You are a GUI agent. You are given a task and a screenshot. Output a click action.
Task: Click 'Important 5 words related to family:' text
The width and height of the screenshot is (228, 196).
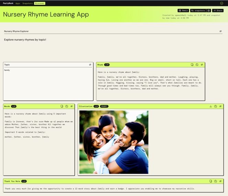[x=25, y=132]
